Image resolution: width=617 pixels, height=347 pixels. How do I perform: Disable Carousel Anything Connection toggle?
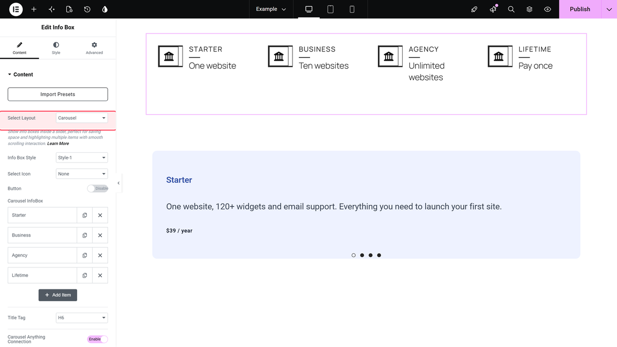98,339
